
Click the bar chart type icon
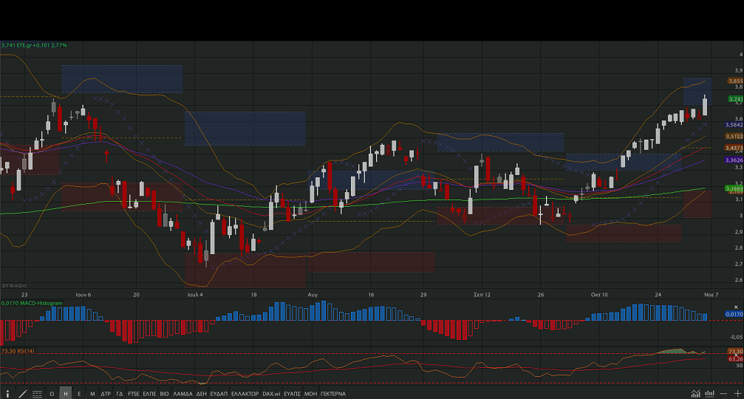click(710, 393)
